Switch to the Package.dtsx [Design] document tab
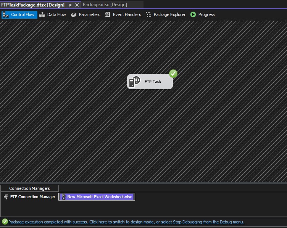 [x=105, y=5]
